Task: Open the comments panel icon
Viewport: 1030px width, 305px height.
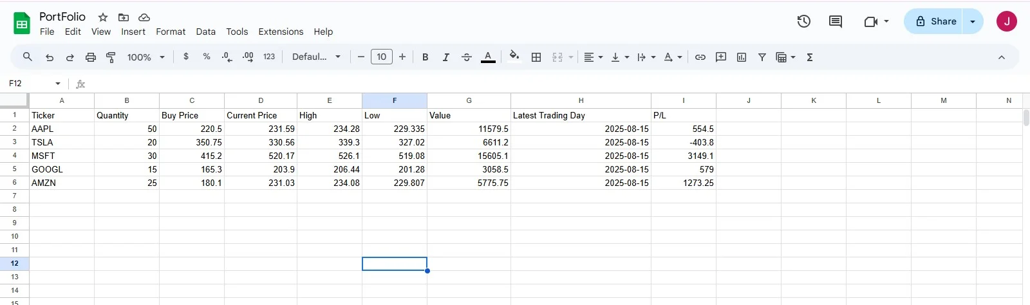Action: click(836, 21)
